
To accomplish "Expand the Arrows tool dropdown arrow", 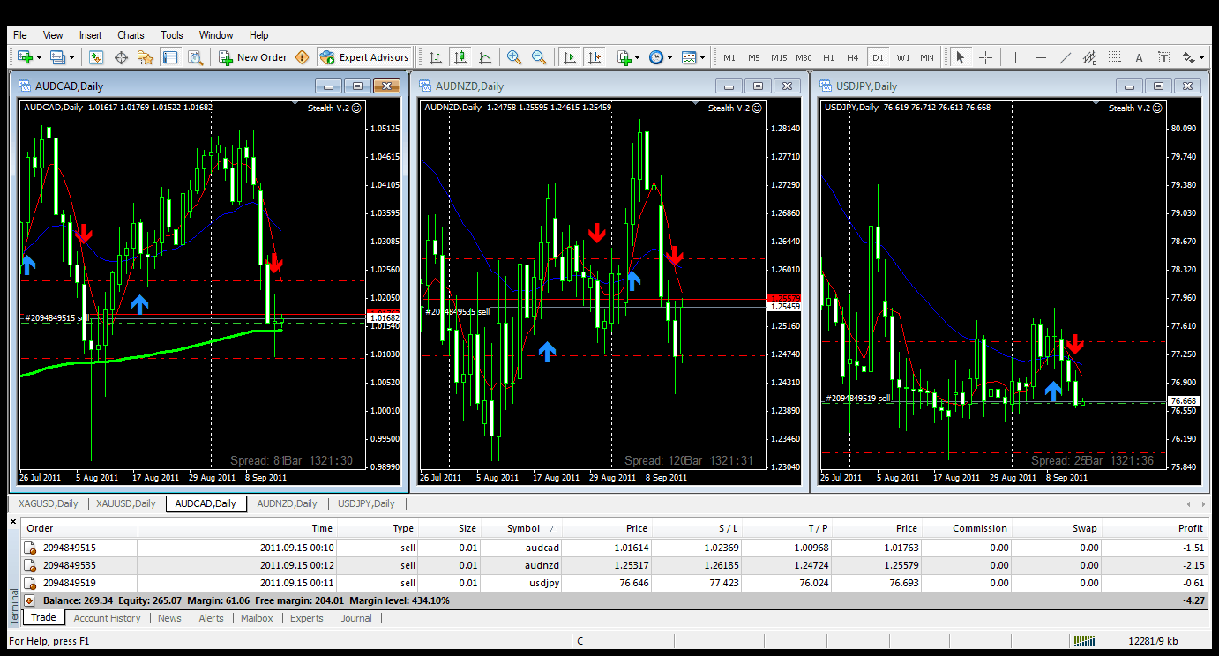I will tap(1201, 57).
